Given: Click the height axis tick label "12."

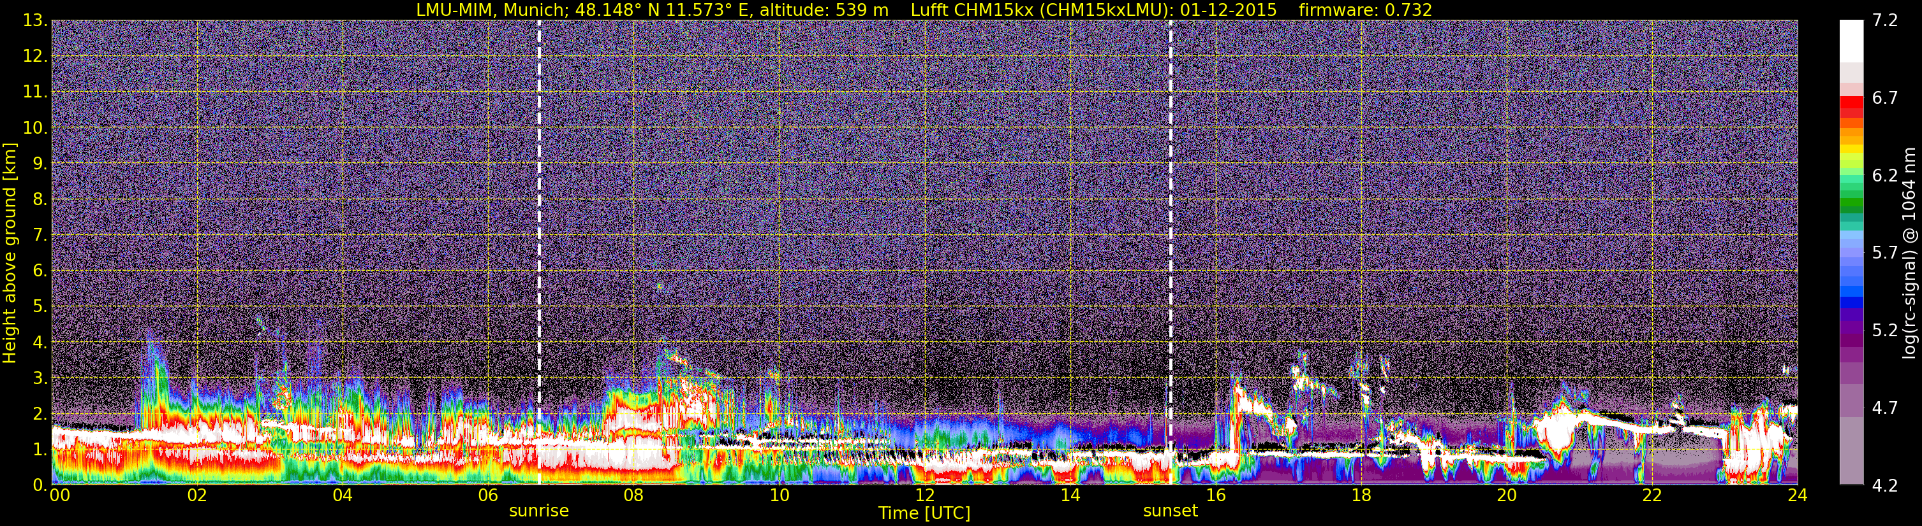Looking at the screenshot, I should (x=35, y=56).
